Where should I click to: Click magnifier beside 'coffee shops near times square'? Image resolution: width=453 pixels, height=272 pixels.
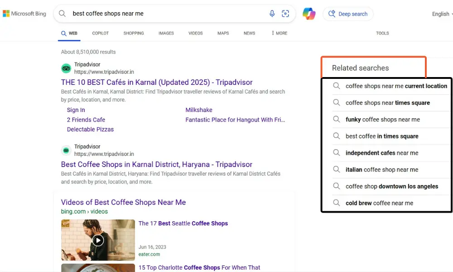(x=336, y=102)
